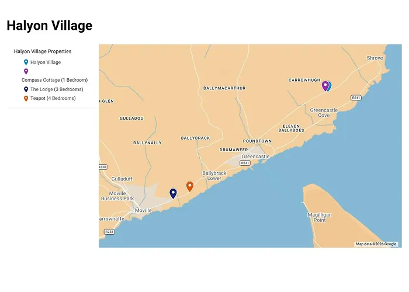This screenshot has height=292, width=409.
Task: Click the GULLADOO label on map
Action: point(131,119)
